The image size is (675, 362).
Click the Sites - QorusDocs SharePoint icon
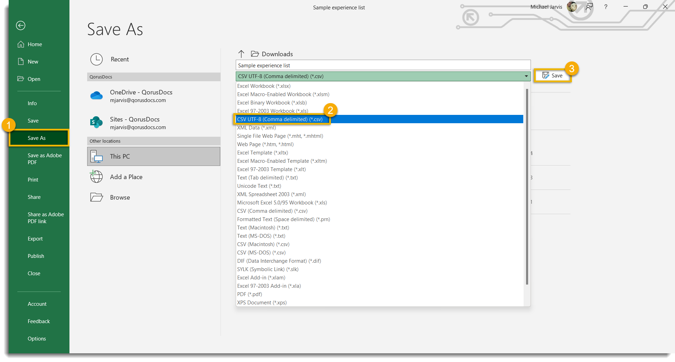click(x=97, y=122)
